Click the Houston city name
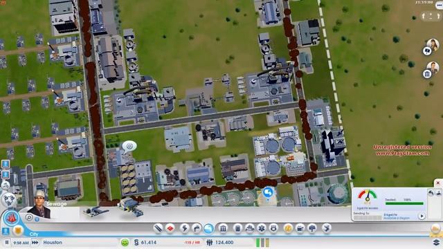Image resolution: width=443 pixels, height=249 pixels. point(53,242)
